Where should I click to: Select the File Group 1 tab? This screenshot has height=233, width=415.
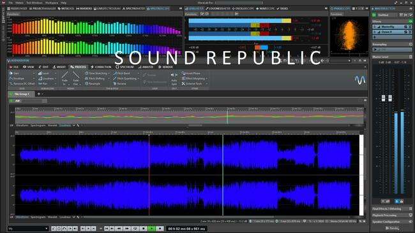[x=20, y=94]
